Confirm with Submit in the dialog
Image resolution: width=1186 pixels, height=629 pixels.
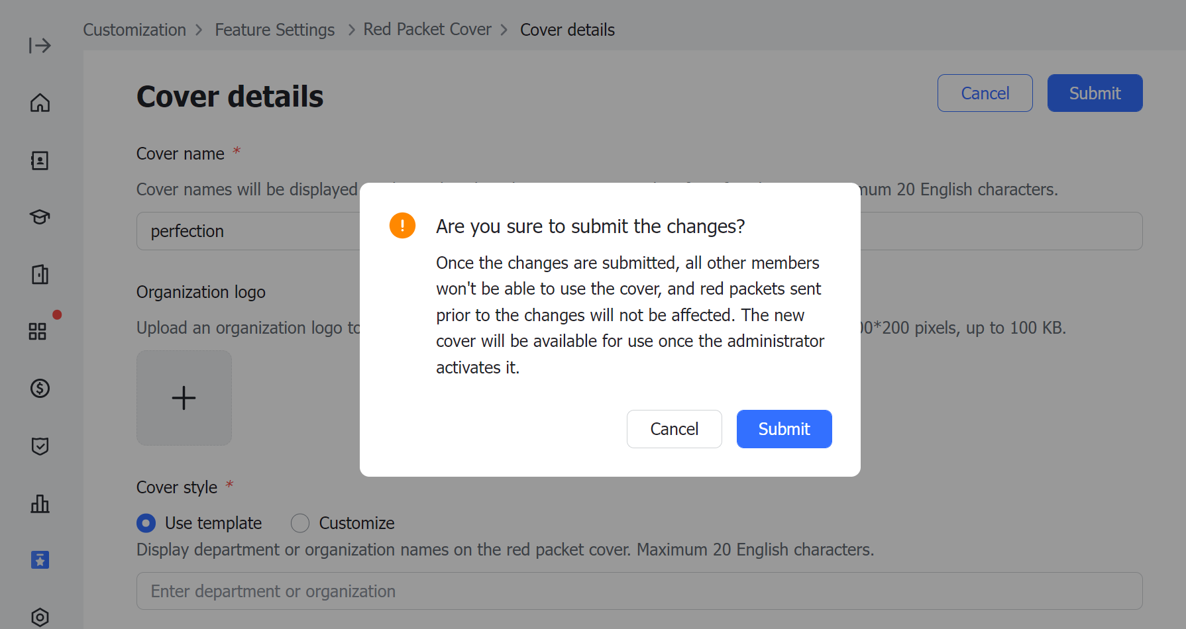point(784,429)
